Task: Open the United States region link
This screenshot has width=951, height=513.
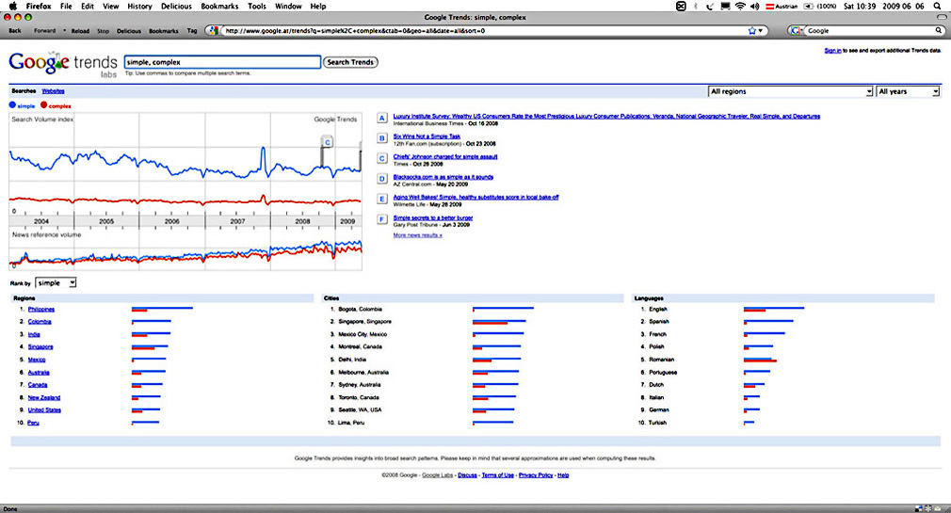Action: (x=44, y=409)
